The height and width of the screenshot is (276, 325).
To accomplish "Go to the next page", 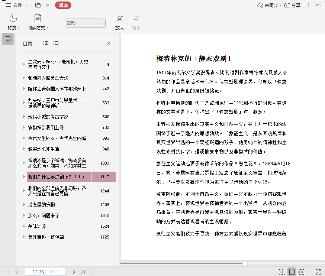I will pyautogui.click(x=74, y=272).
